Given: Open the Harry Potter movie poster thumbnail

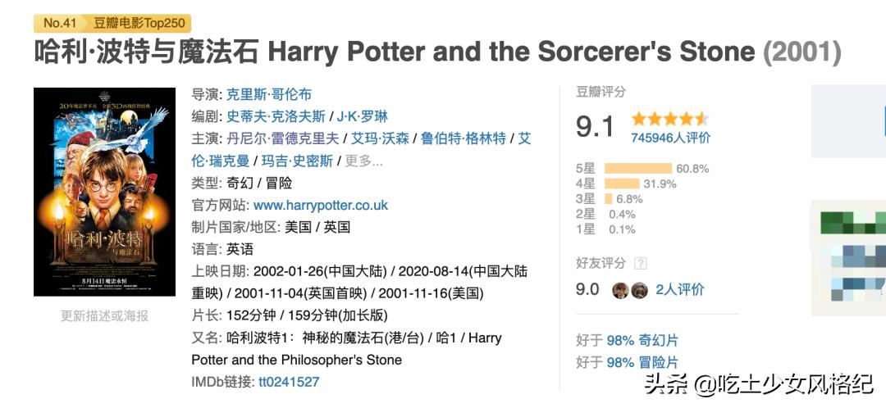Looking at the screenshot, I should [x=104, y=192].
